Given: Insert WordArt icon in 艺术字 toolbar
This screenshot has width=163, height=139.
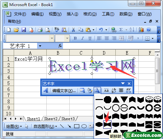Looking at the screenshot, I should (x=46, y=91).
